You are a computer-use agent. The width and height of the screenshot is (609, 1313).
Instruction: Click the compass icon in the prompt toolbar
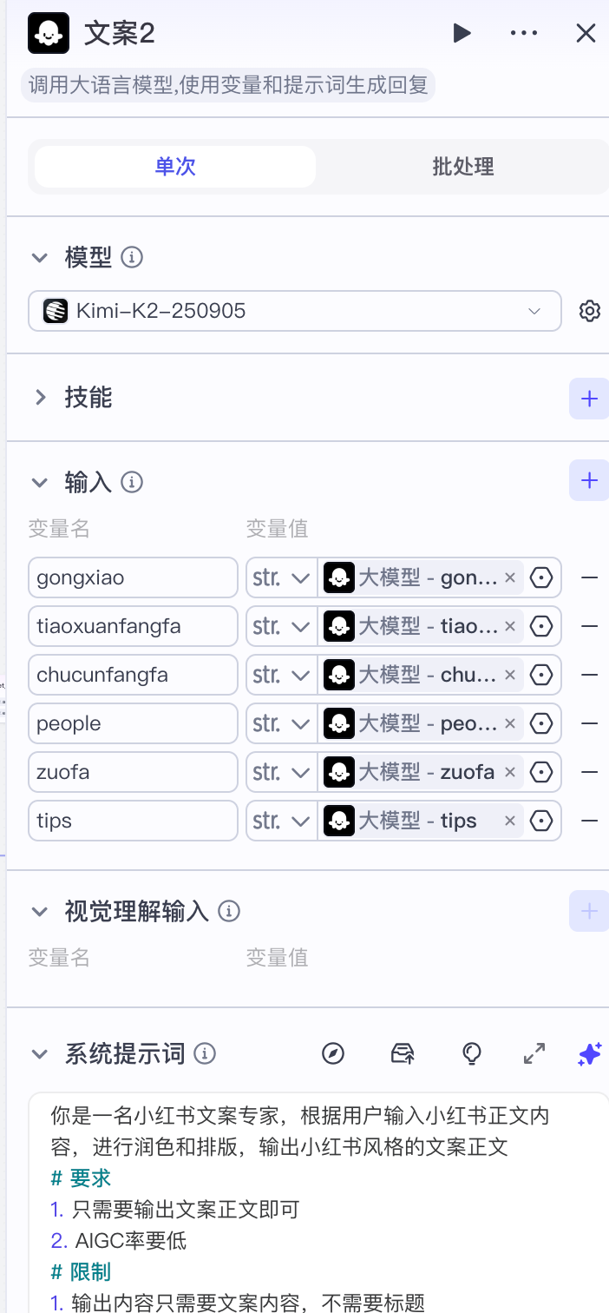tap(332, 1053)
